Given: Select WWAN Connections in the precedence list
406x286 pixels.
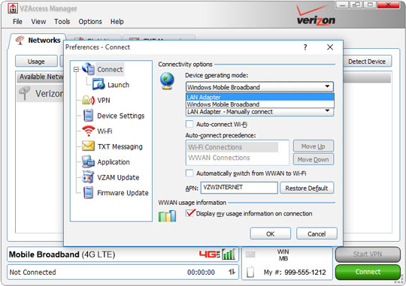Looking at the screenshot, I should click(x=219, y=158).
